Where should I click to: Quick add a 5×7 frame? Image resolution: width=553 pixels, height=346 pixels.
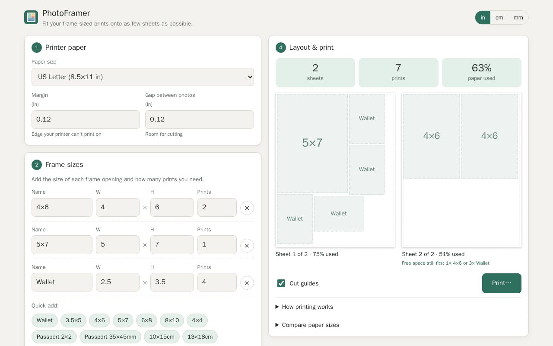[x=123, y=320]
